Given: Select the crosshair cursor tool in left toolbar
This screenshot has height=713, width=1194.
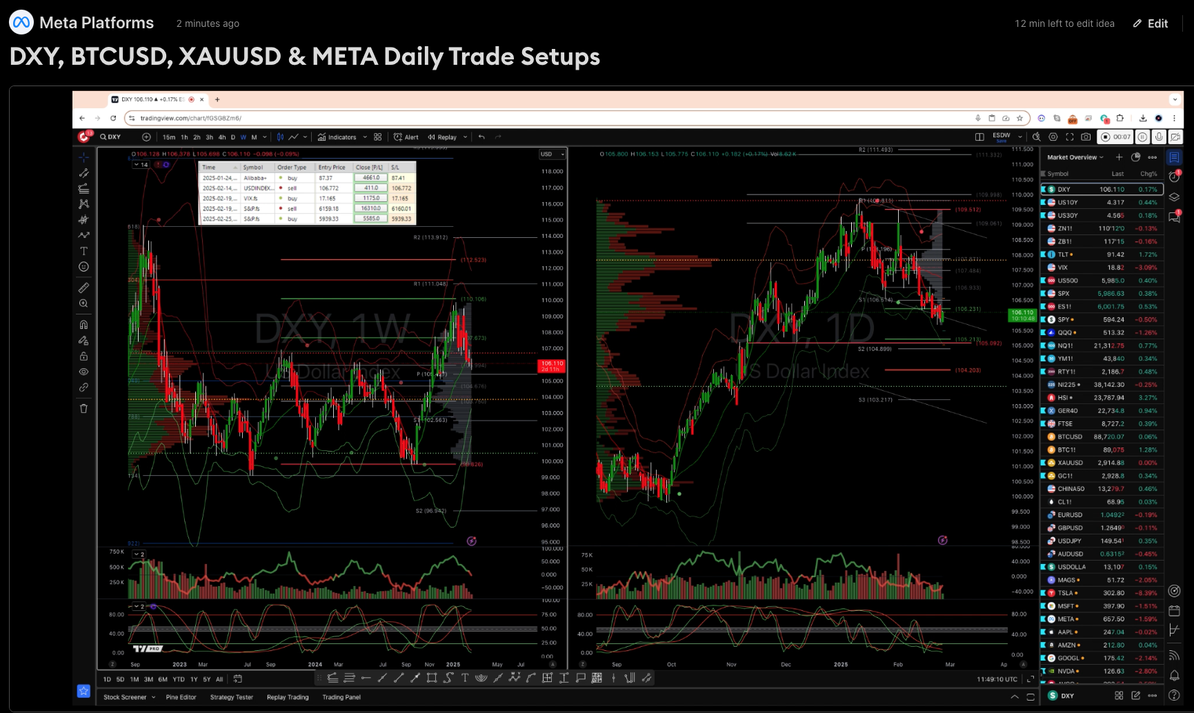Looking at the screenshot, I should click(83, 157).
